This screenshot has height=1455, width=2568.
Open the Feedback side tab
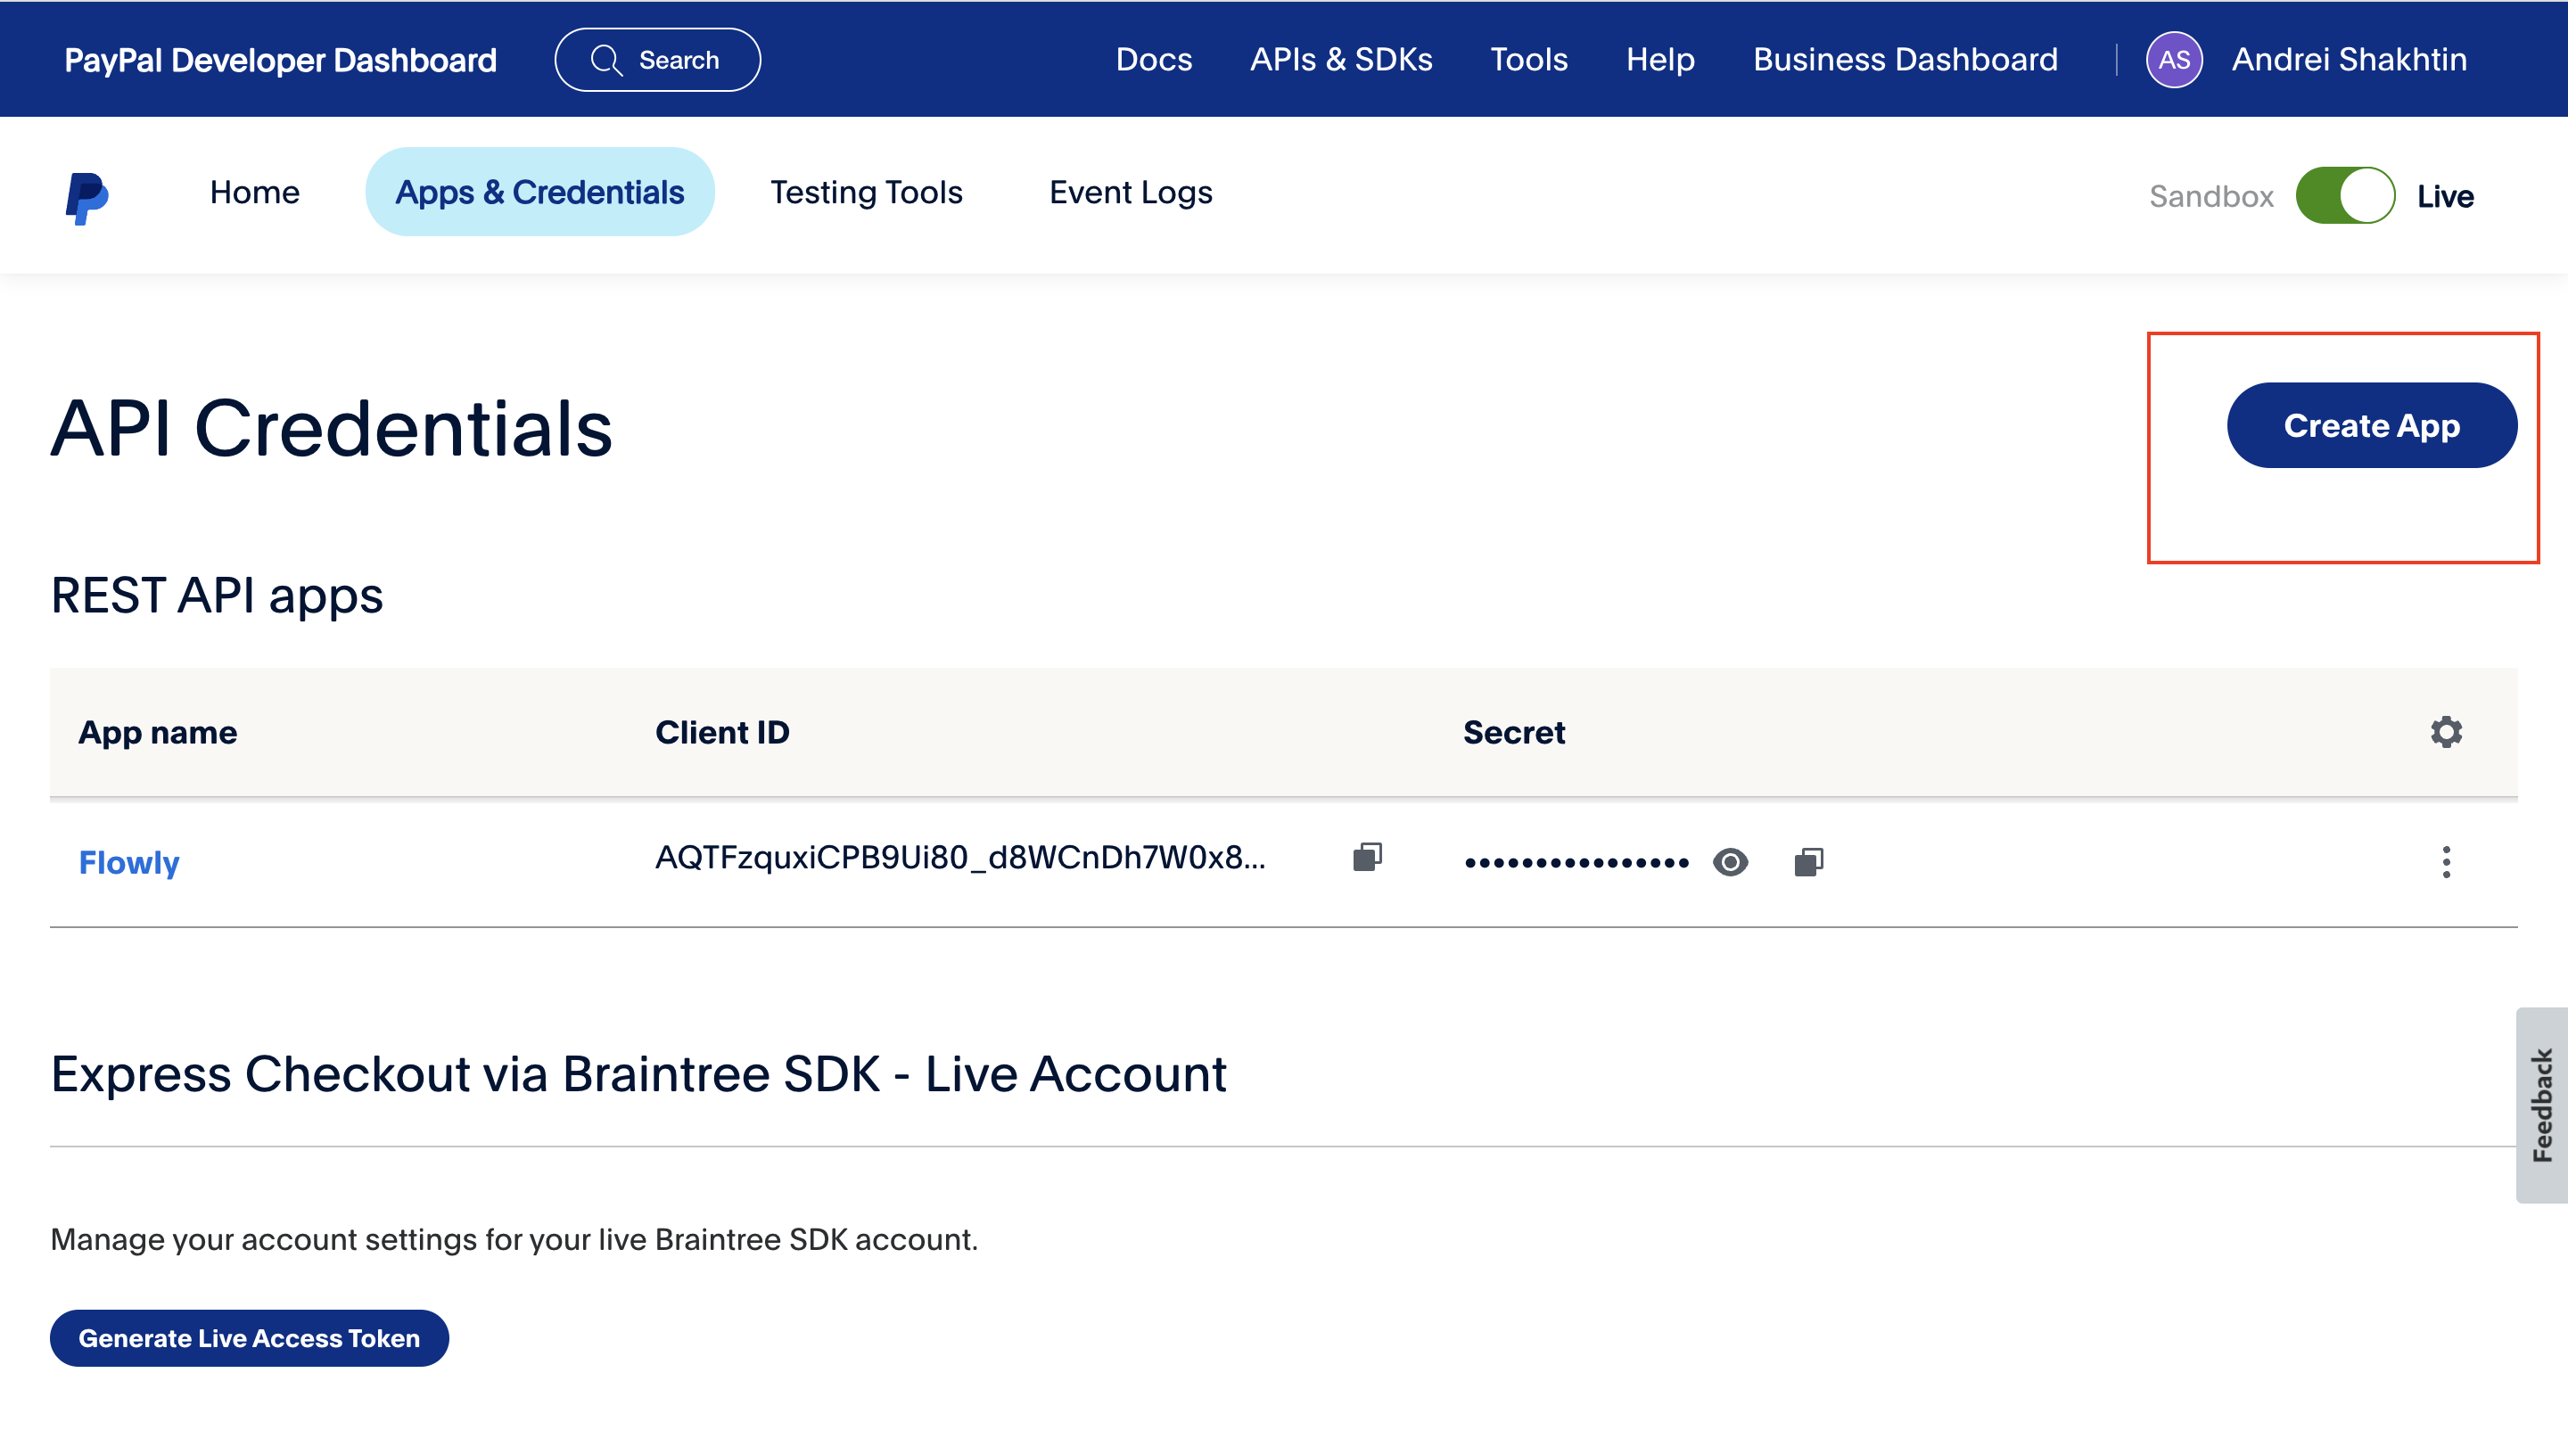click(2541, 1105)
